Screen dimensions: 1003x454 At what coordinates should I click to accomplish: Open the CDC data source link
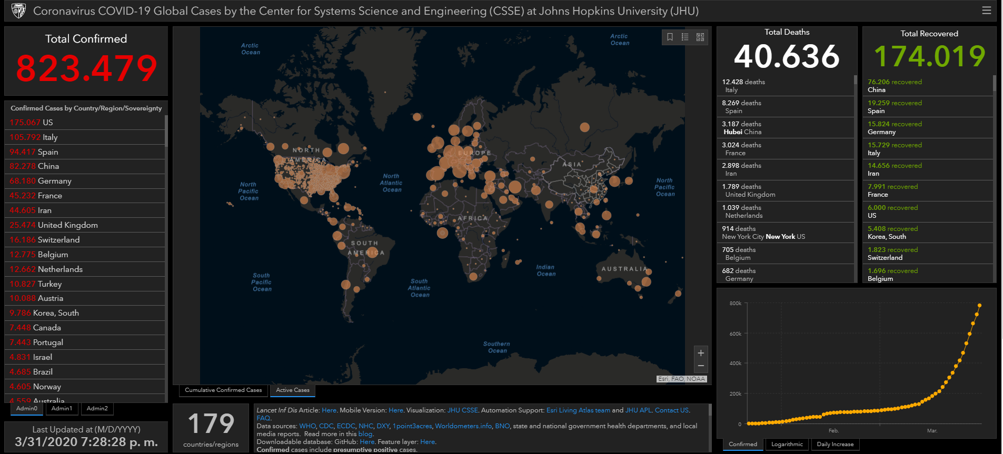click(x=326, y=426)
